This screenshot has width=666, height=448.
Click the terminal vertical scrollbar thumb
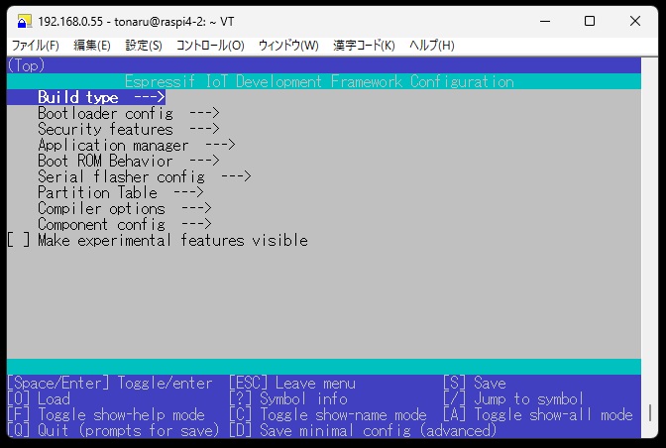point(650,413)
